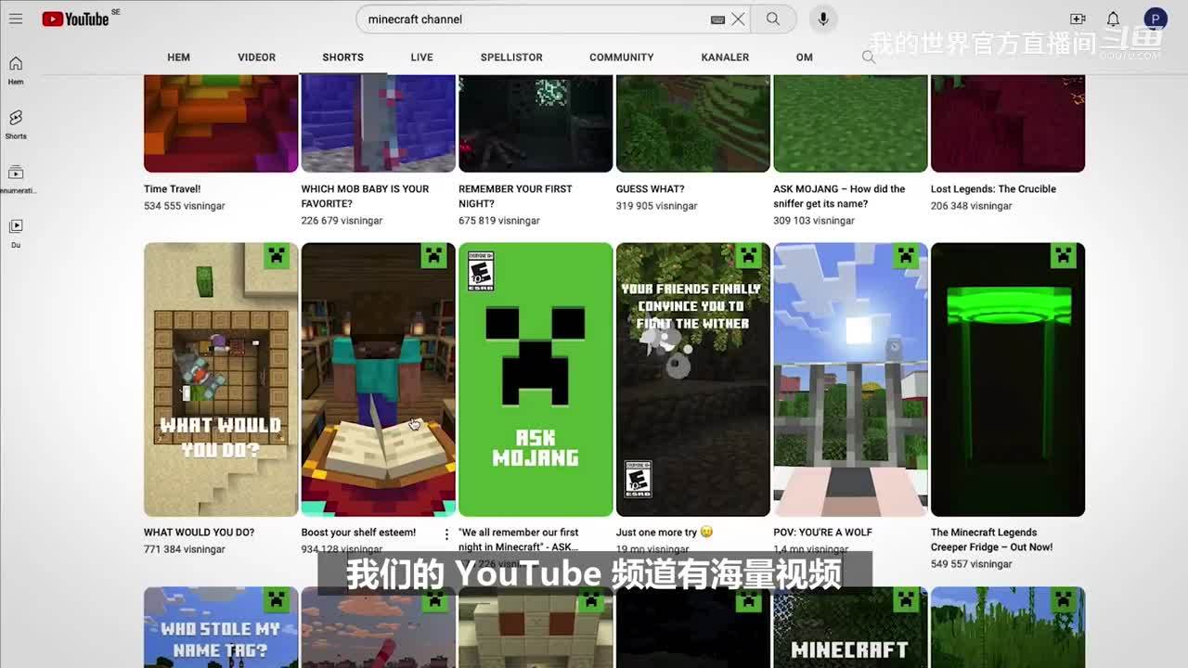
Task: Open the Steve reading book thumbnail
Action: (x=379, y=379)
